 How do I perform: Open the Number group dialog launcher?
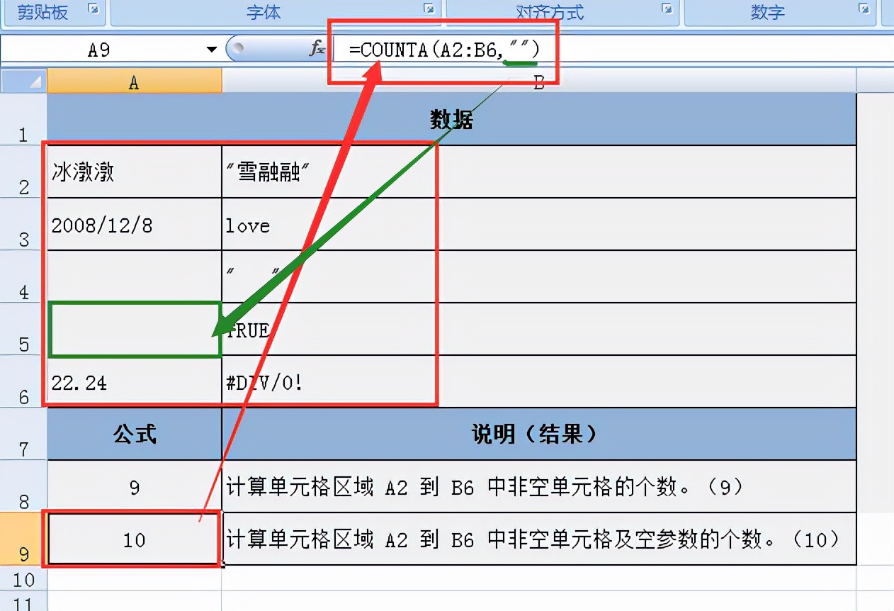864,9
